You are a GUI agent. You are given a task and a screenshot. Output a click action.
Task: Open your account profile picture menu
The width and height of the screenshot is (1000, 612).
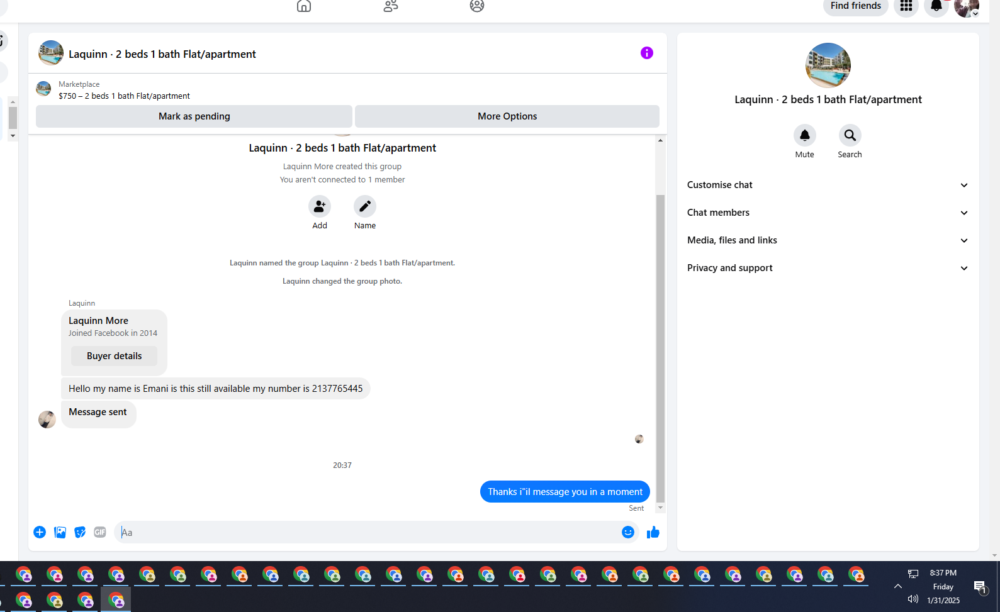click(x=967, y=6)
